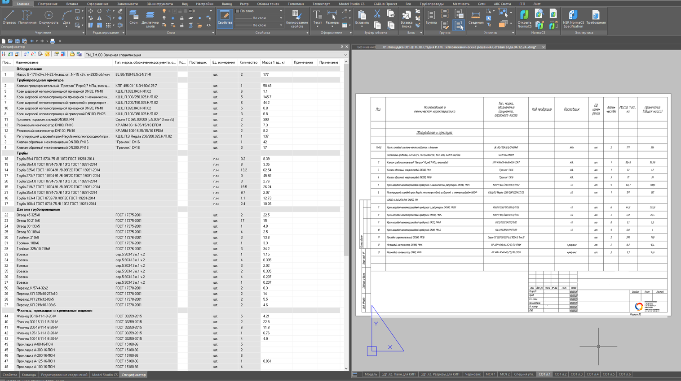This screenshot has width=681, height=381.
Task: Expand the Черчение panel arrow
Action: coord(83,33)
